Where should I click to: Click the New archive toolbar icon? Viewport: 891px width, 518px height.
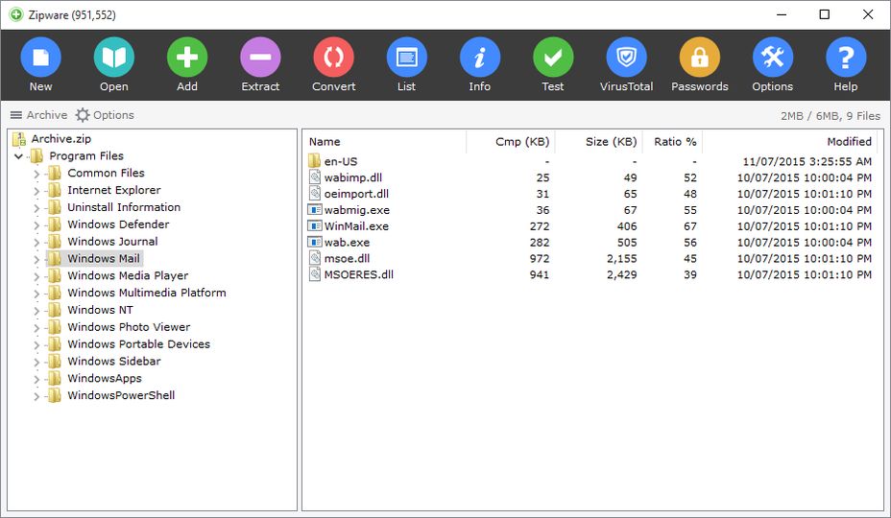[41, 57]
